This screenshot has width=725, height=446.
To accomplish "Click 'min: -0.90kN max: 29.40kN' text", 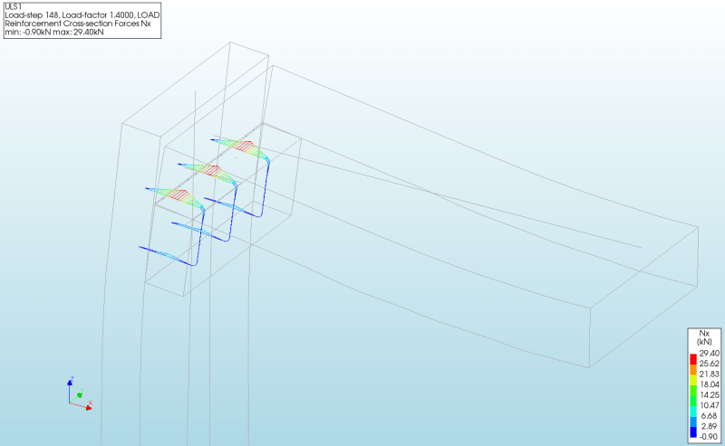I will [x=54, y=33].
